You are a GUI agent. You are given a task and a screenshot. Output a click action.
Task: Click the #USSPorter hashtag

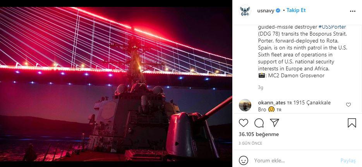pyautogui.click(x=332, y=27)
